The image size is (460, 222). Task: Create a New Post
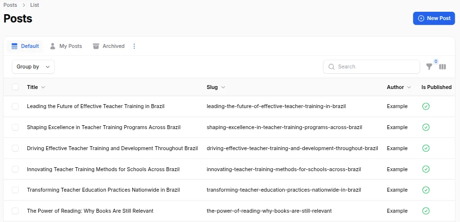coord(434,18)
